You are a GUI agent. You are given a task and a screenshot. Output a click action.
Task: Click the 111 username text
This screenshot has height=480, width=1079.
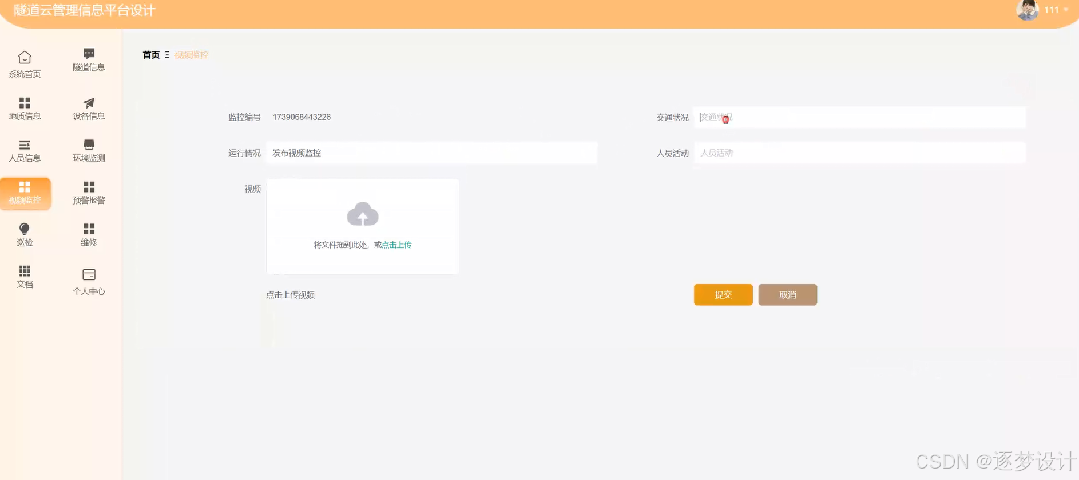[x=1052, y=10]
